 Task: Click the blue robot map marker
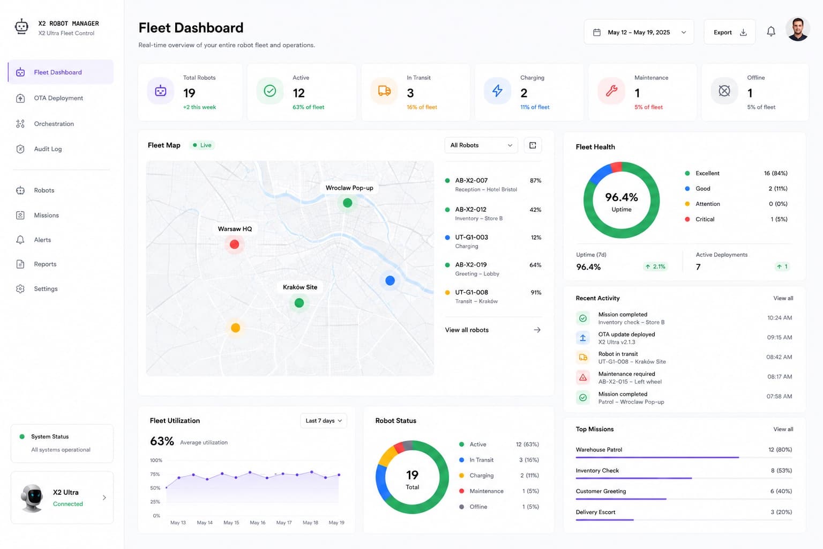tap(390, 280)
